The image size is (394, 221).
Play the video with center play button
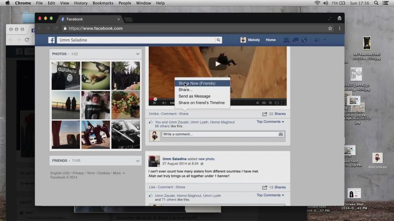pyautogui.click(x=217, y=64)
